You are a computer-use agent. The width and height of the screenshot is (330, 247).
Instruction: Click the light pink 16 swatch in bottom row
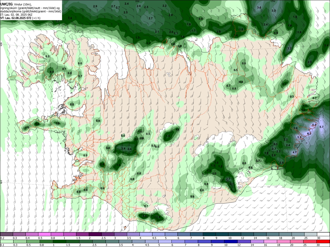[270, 242]
